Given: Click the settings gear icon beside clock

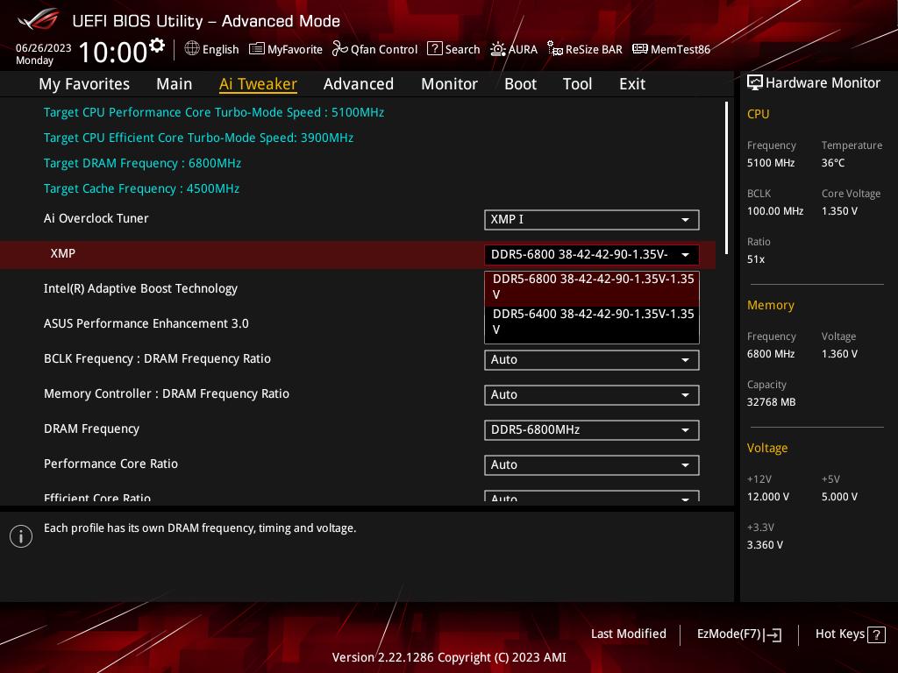Looking at the screenshot, I should click(157, 46).
